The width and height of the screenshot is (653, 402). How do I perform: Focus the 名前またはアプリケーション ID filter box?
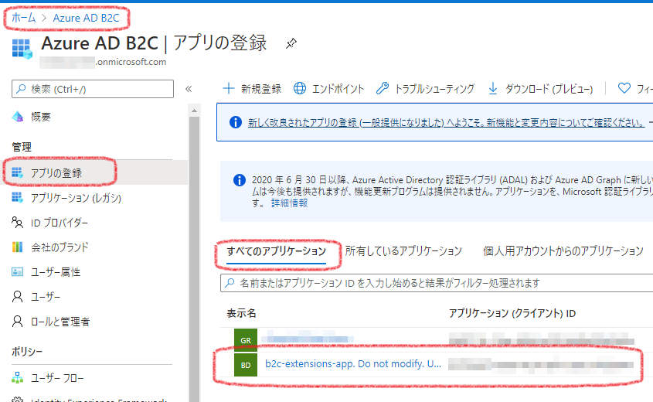437,283
